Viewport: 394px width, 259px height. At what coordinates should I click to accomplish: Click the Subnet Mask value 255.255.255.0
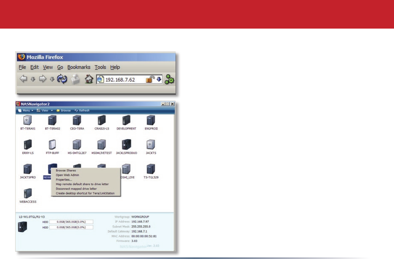click(141, 226)
